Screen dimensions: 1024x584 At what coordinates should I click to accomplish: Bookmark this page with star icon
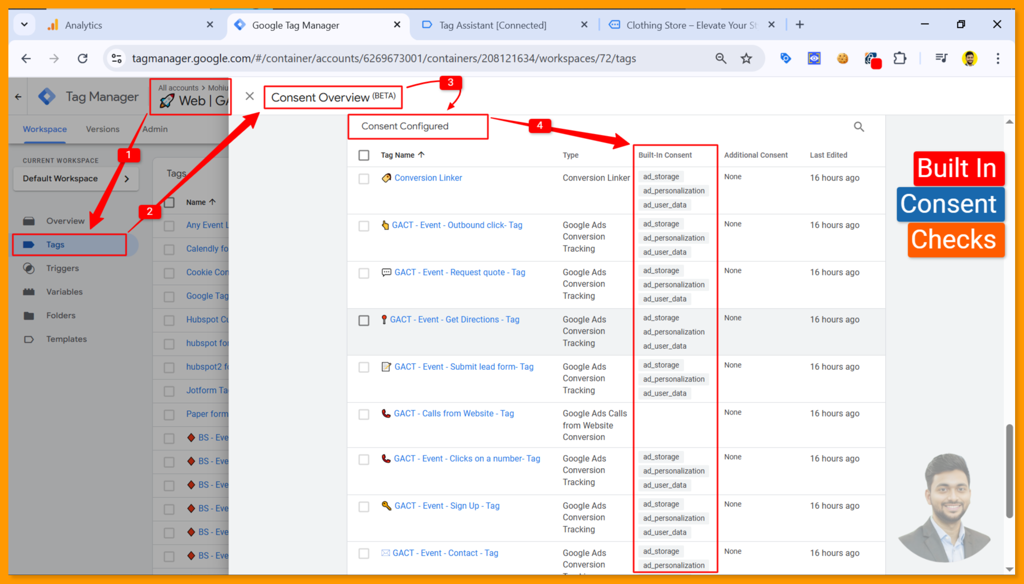(746, 58)
